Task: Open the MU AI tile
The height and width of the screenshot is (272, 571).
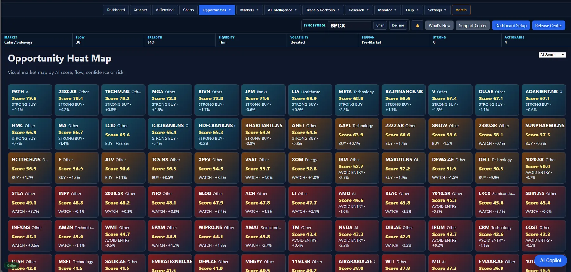Action: 450,263
